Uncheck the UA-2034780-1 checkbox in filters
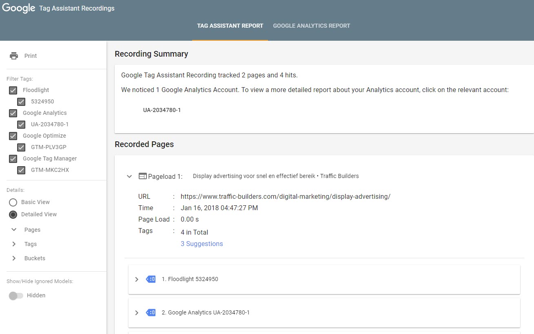Screen dimensions: 534x334 pos(21,124)
